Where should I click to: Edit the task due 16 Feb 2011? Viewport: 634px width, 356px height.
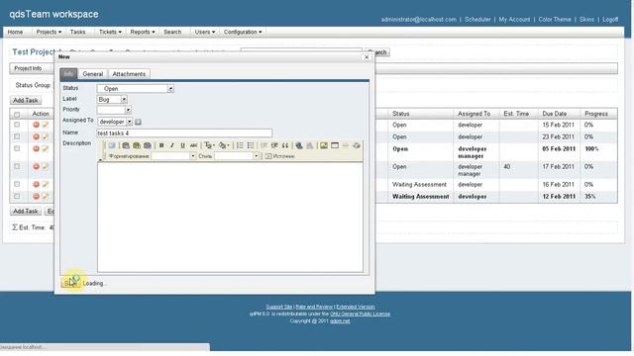(46, 184)
